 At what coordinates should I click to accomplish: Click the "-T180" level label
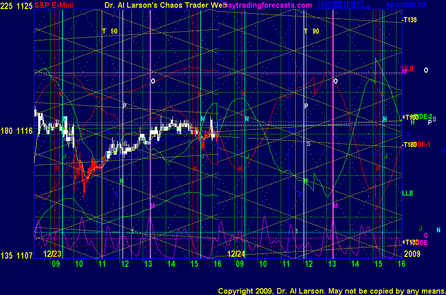pos(409,145)
